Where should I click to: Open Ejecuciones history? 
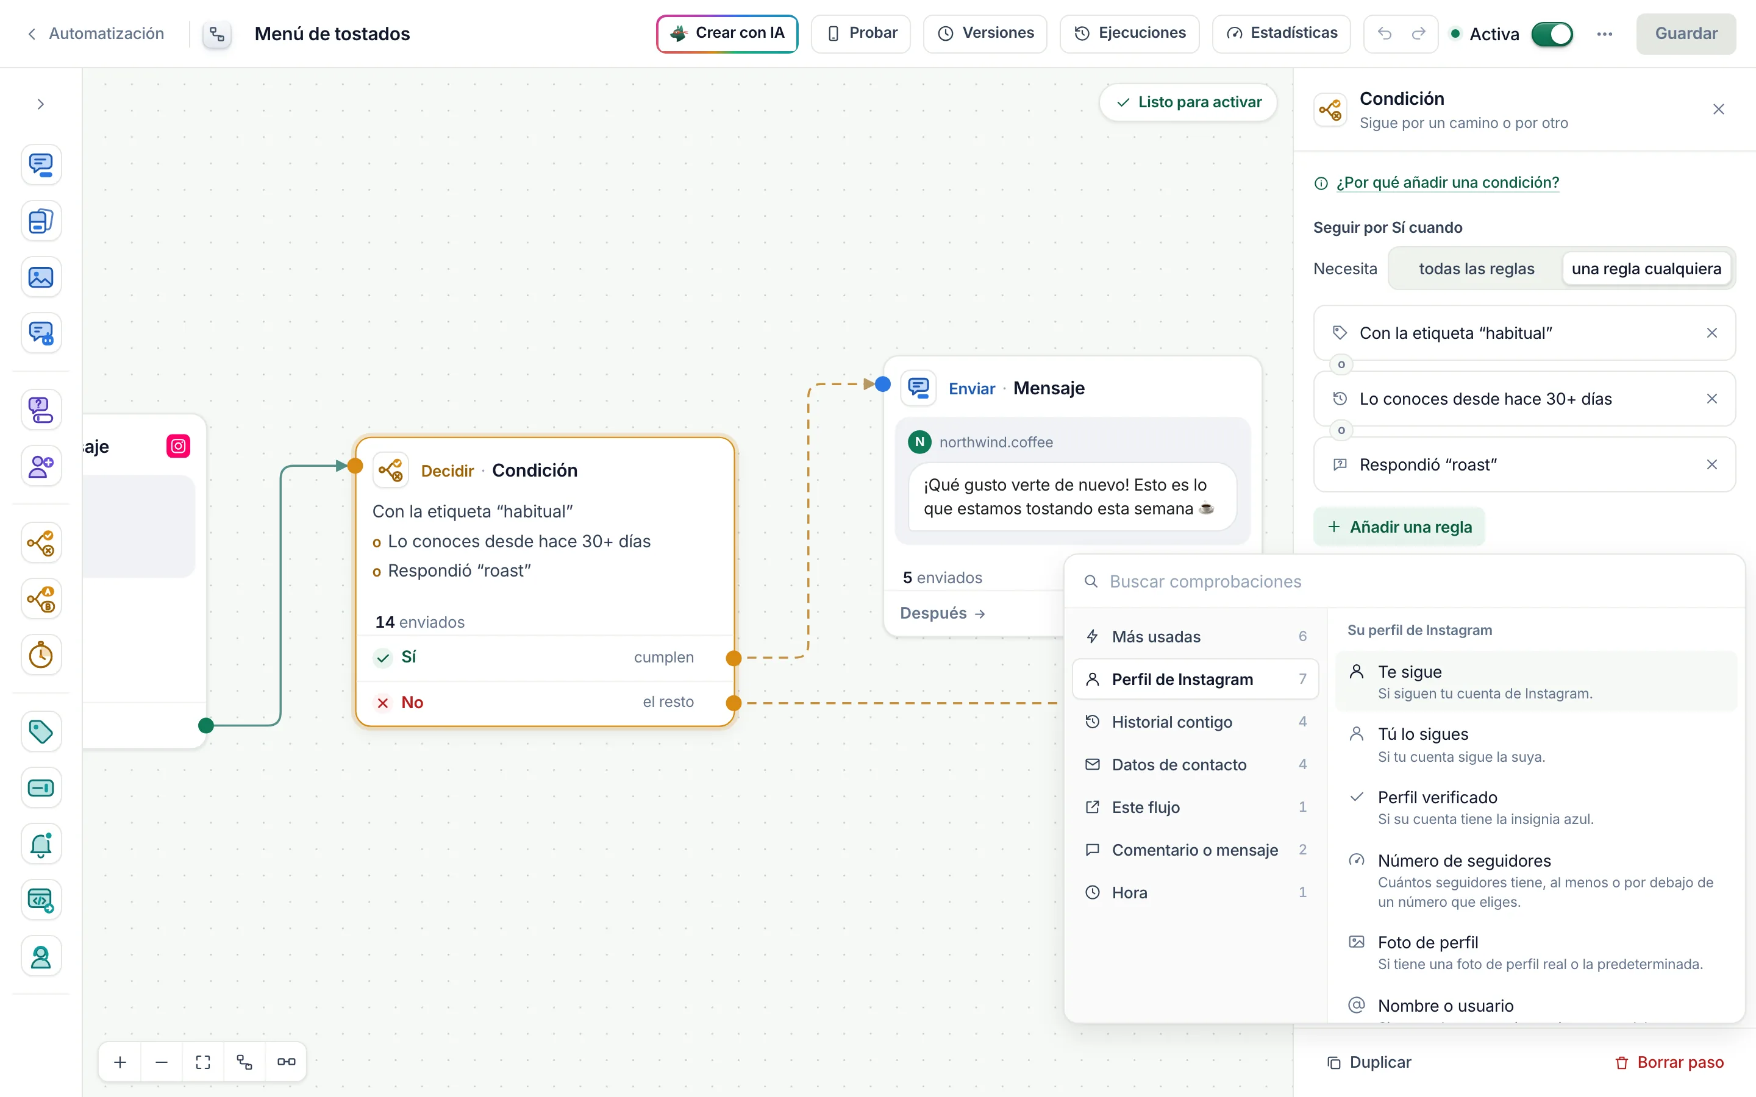(x=1129, y=34)
